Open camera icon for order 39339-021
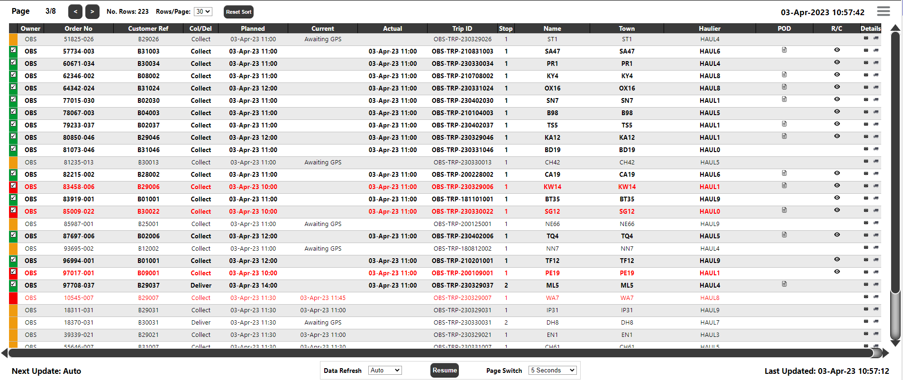 (x=866, y=334)
